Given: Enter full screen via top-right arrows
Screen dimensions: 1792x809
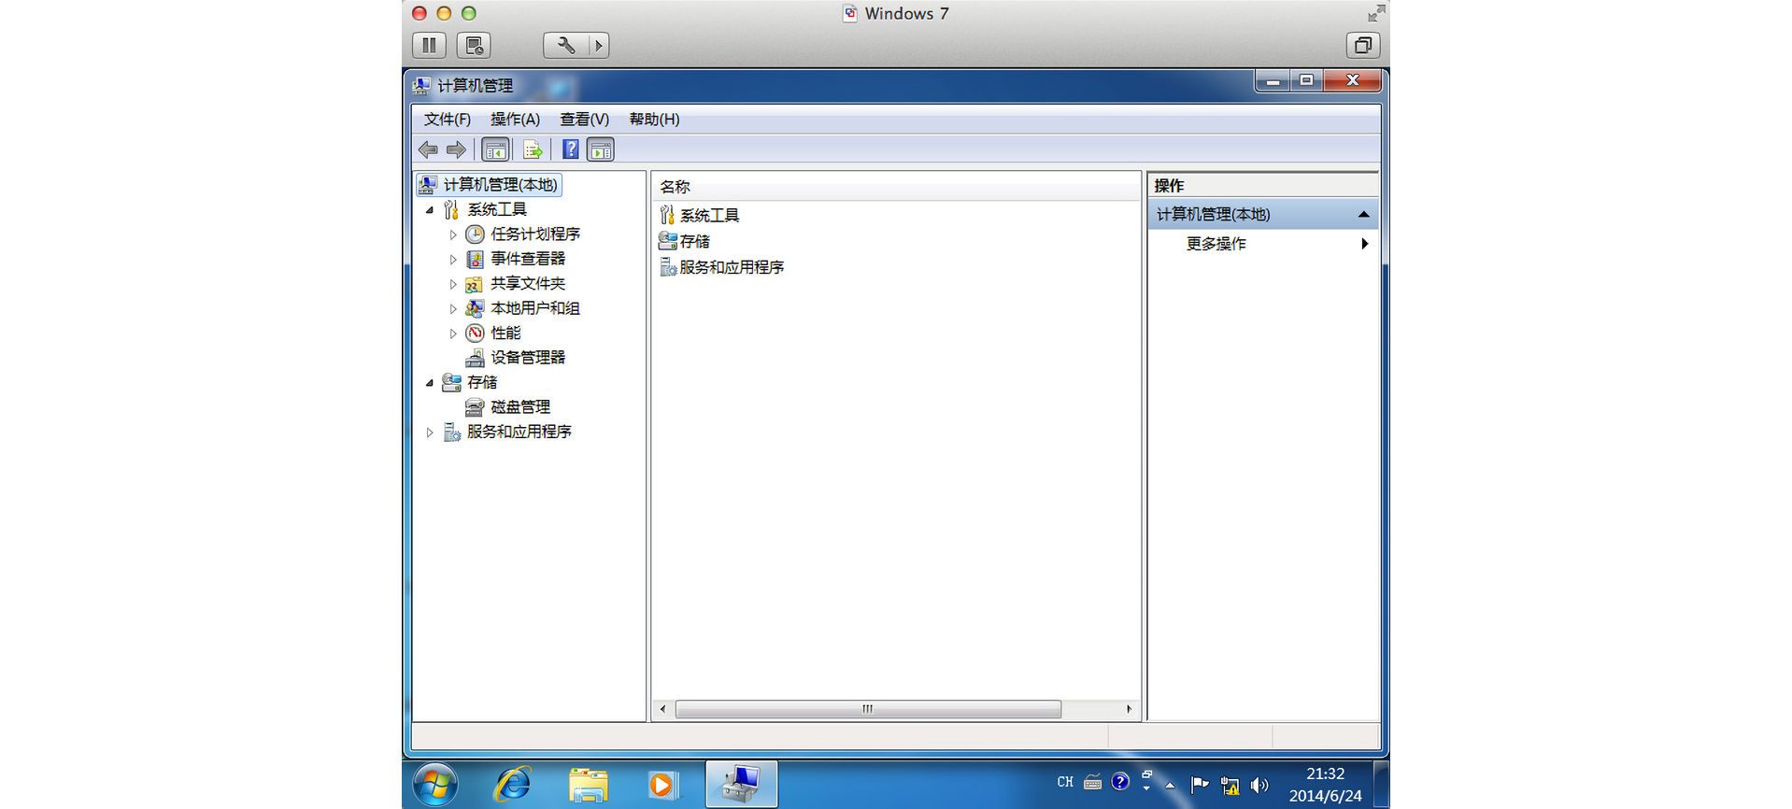Looking at the screenshot, I should pyautogui.click(x=1375, y=13).
